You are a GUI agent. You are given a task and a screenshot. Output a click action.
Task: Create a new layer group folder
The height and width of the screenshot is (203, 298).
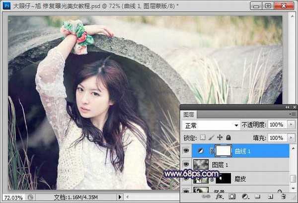tap(257, 197)
